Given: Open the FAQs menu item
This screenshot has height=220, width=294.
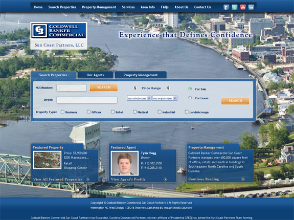Looking at the screenshot, I should pos(165,7).
